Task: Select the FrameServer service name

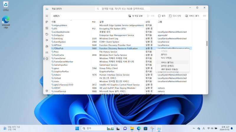Action: pos(60,58)
